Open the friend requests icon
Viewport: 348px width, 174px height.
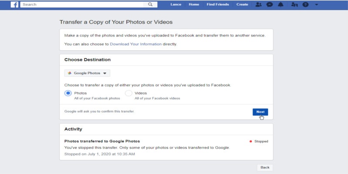pyautogui.click(x=258, y=4)
